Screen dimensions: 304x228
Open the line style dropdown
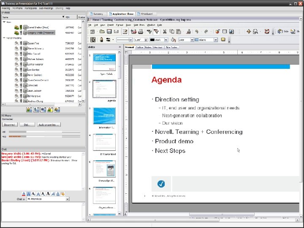tap(130, 40)
